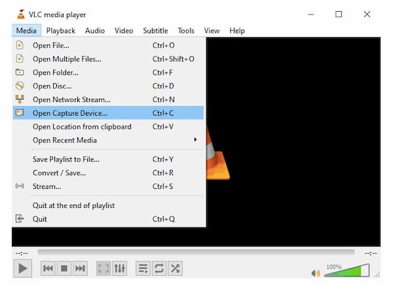This screenshot has height=285, width=393.
Task: Mute audio with the speaker icon
Action: click(x=316, y=273)
